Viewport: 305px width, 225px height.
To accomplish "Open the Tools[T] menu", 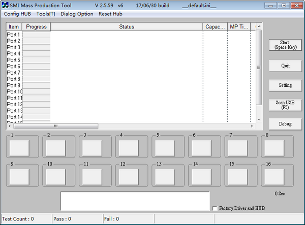I will point(46,14).
